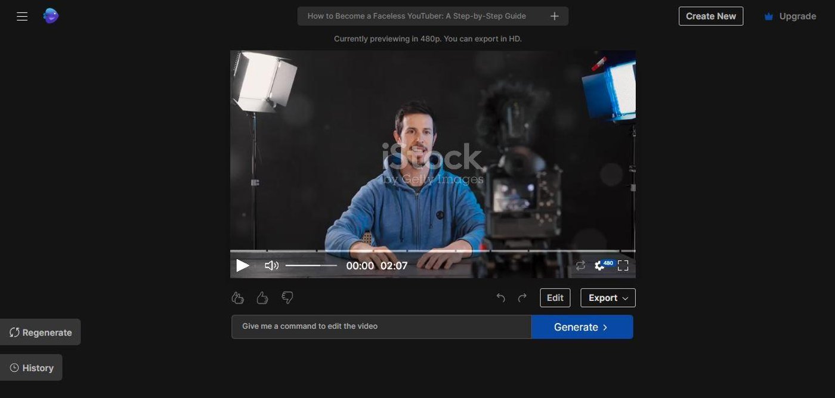Click the video edit command input box
The width and height of the screenshot is (835, 398).
pos(381,326)
